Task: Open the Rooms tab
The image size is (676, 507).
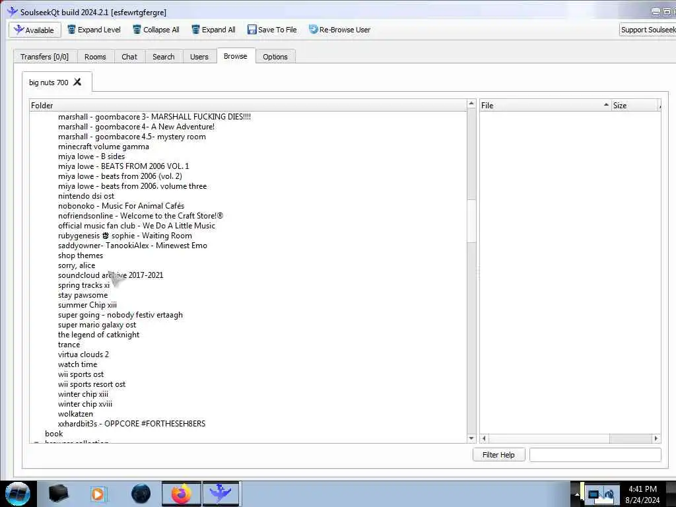Action: pyautogui.click(x=95, y=57)
